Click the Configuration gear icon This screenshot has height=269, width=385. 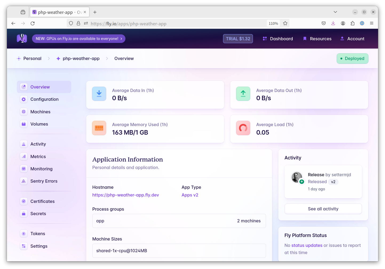(x=24, y=99)
